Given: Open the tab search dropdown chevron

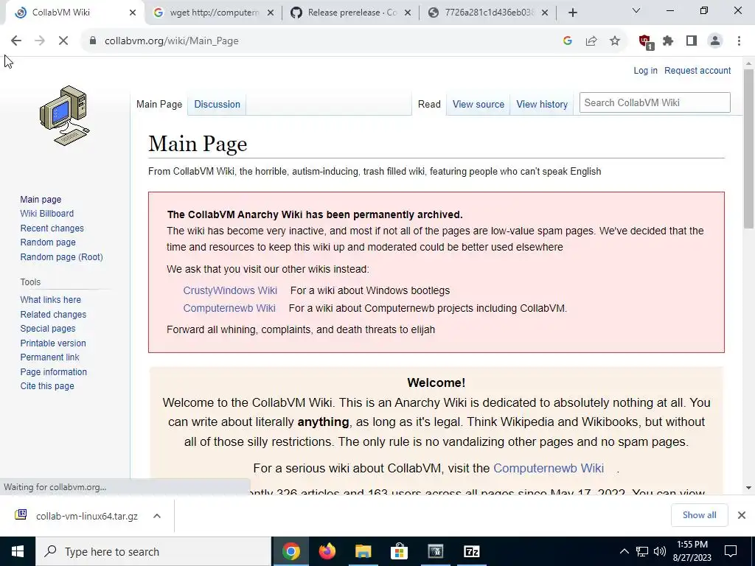Looking at the screenshot, I should (636, 10).
